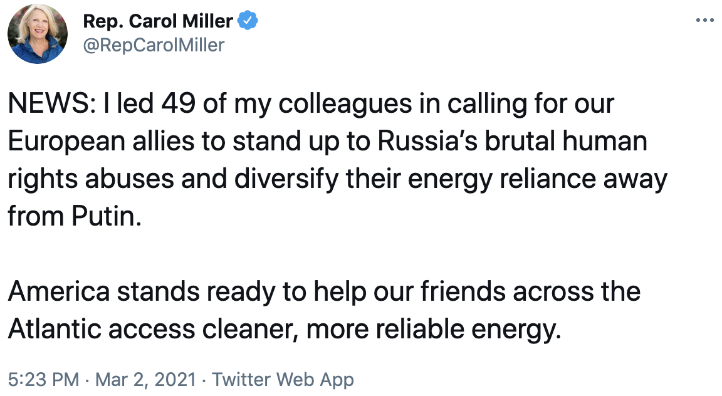Open the Twitter Web App source link

click(283, 379)
